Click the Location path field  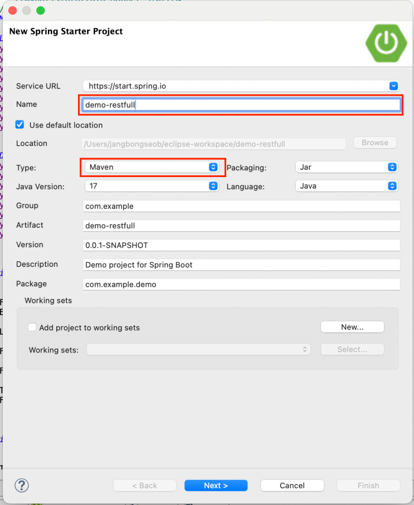[214, 144]
